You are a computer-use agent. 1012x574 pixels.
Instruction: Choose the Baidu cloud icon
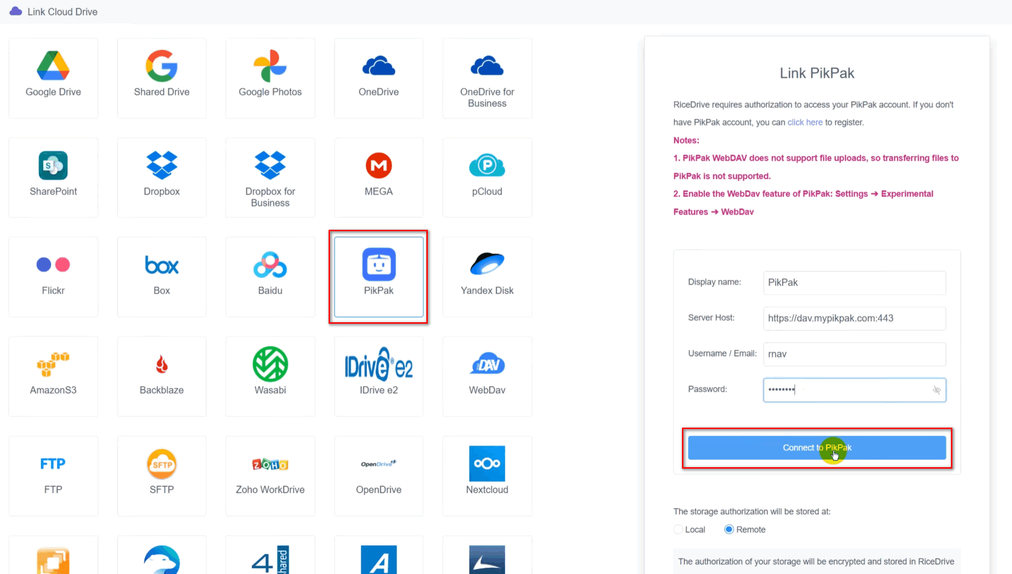coord(270,265)
